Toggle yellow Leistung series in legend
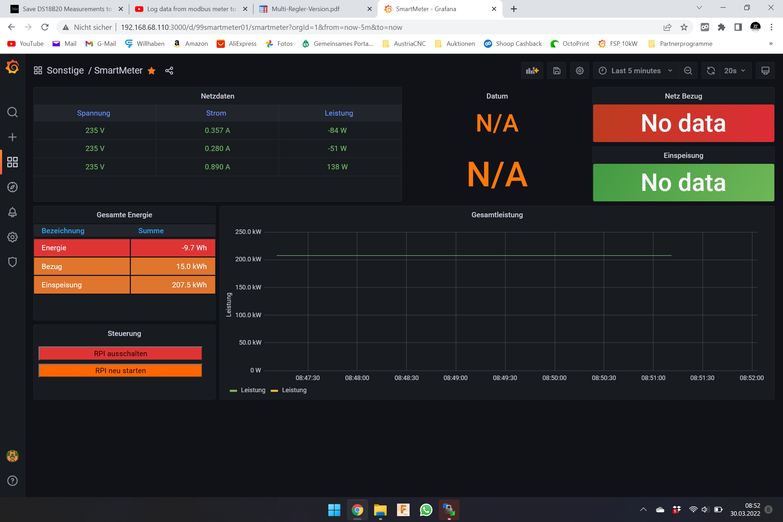Image resolution: width=783 pixels, height=522 pixels. 294,390
